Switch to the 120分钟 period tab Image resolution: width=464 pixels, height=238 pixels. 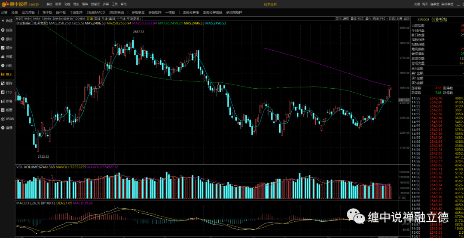point(79,18)
